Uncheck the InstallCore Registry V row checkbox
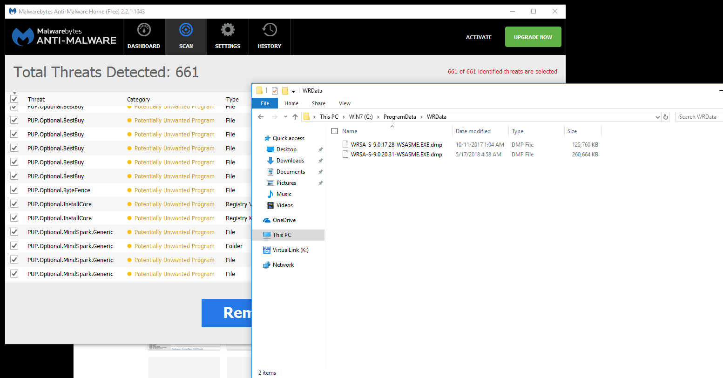The width and height of the screenshot is (723, 378). 14,204
